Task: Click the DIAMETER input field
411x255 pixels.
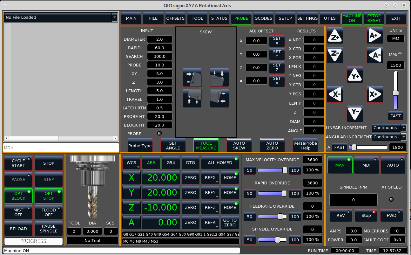Action: (160, 39)
